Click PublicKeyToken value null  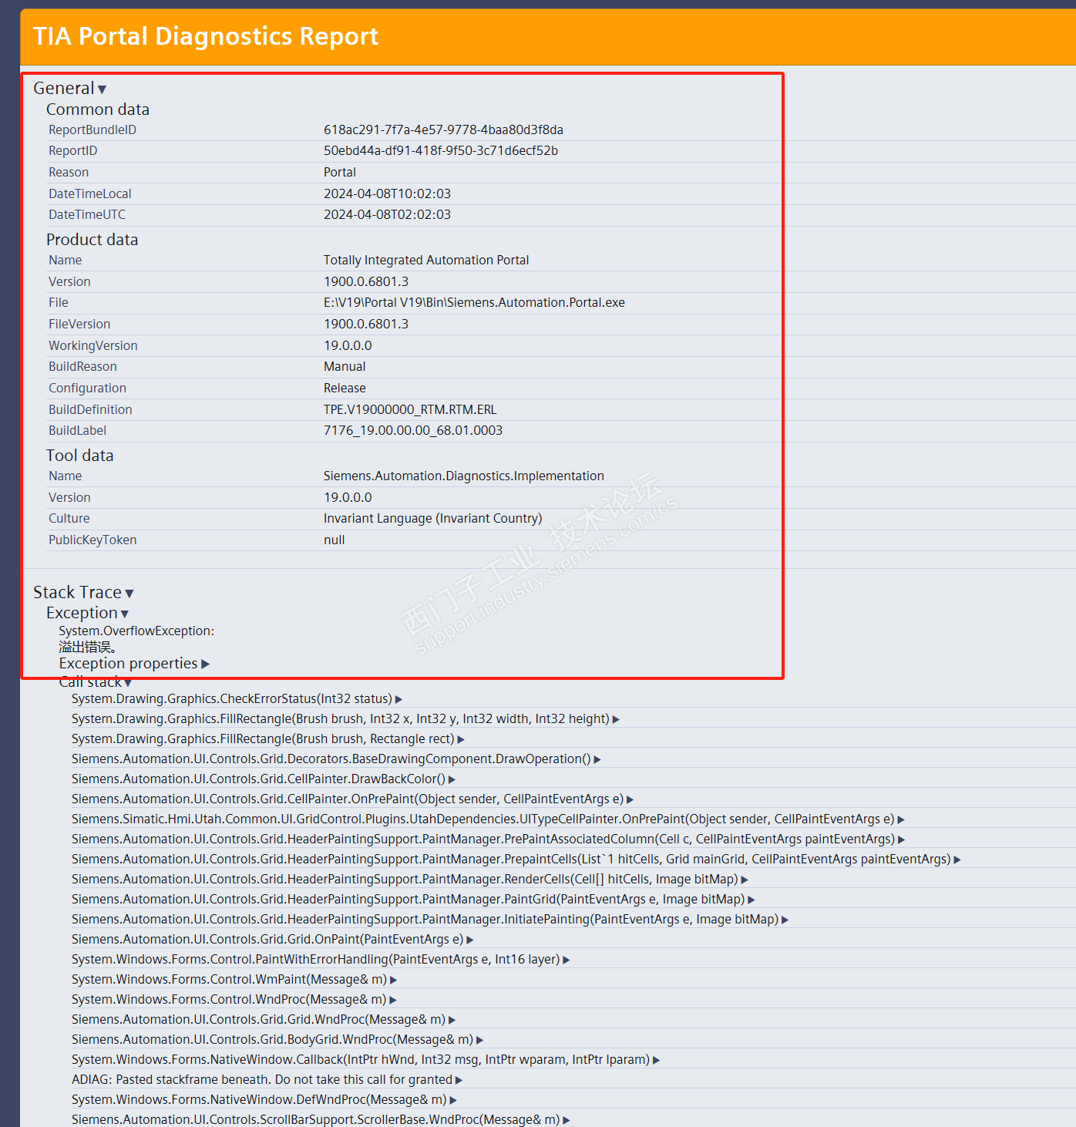click(x=334, y=540)
